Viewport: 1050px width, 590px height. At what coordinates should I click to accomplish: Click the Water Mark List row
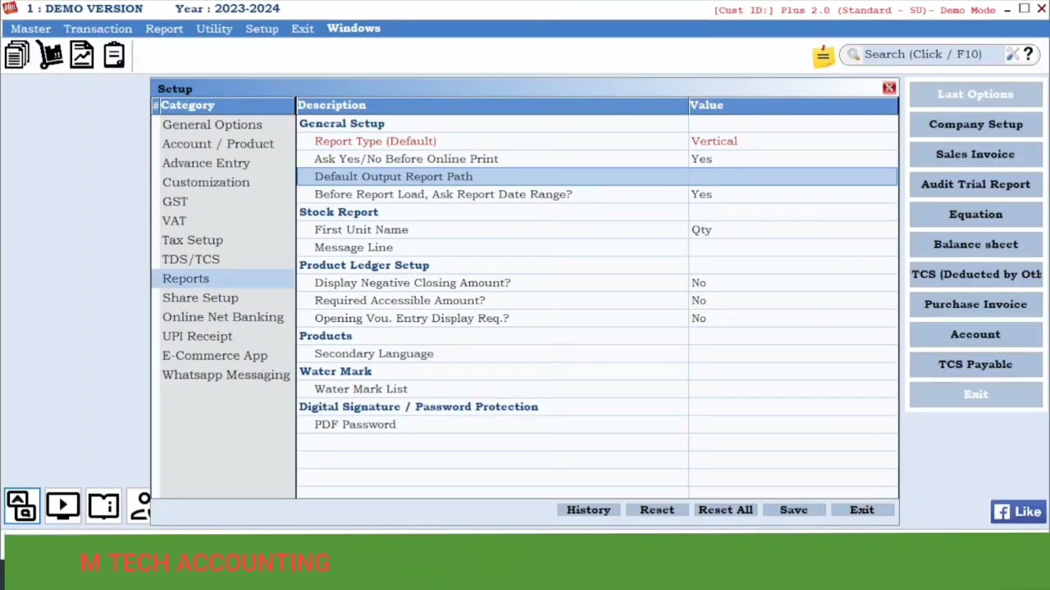(x=597, y=389)
